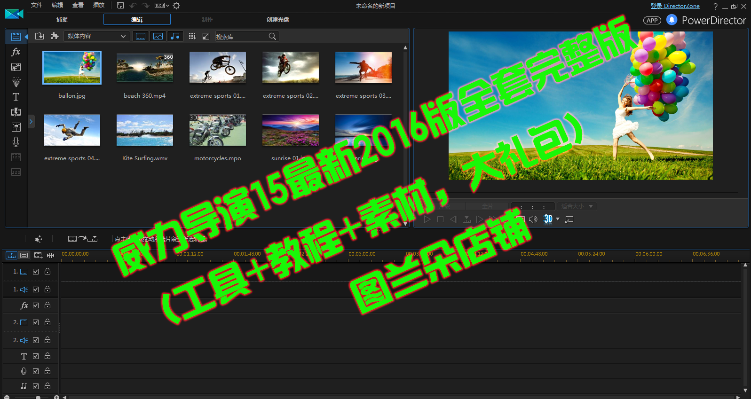Click the help question mark
751x399 pixels.
point(715,6)
